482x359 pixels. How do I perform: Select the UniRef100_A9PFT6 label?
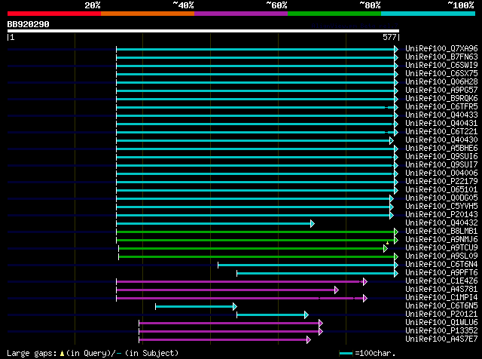441,273
